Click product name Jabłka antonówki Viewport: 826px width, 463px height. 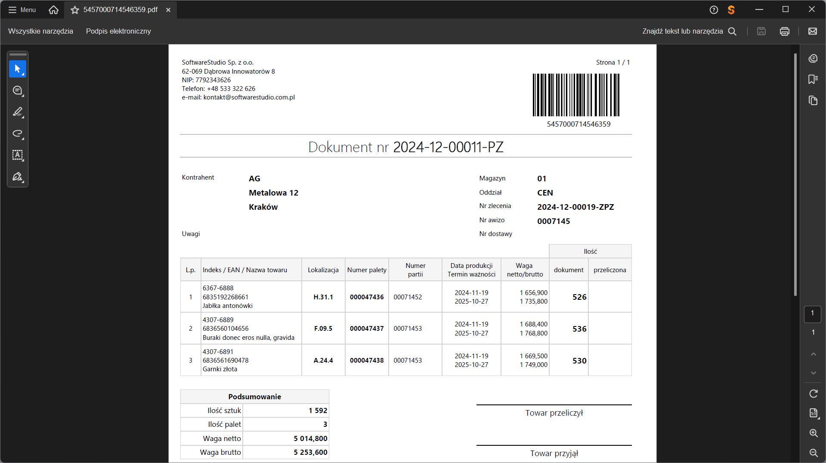coord(227,306)
